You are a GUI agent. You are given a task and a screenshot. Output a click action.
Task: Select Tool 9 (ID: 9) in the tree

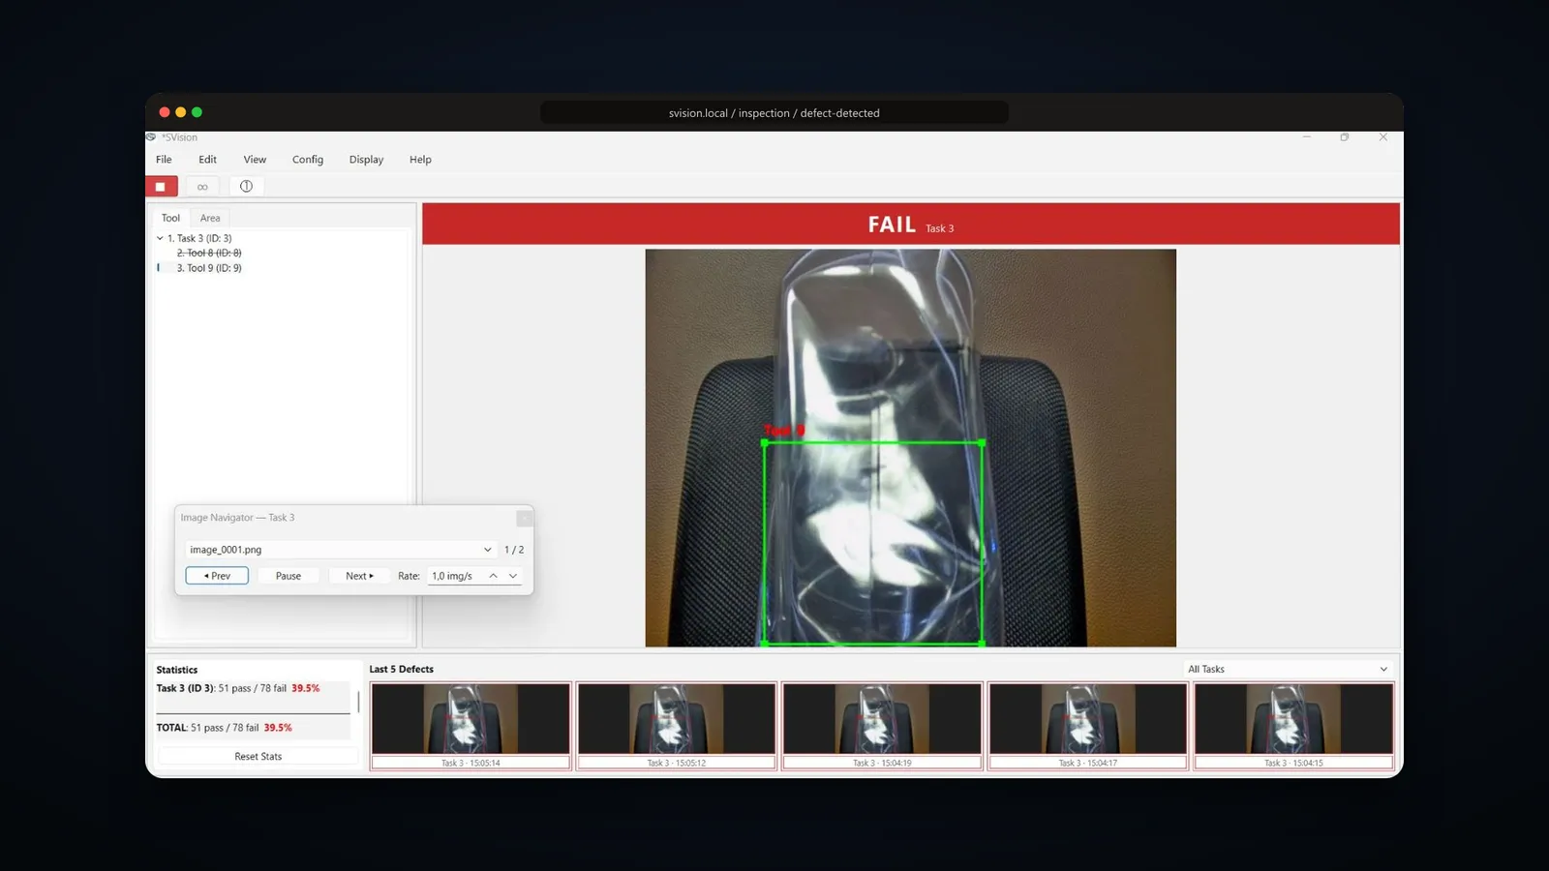tap(209, 268)
